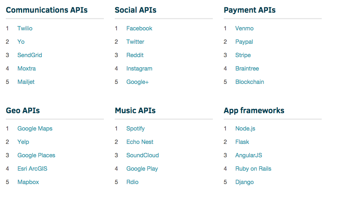Viewport: 341px width, 205px height.
Task: Open the Twilio link
Action: 25,28
